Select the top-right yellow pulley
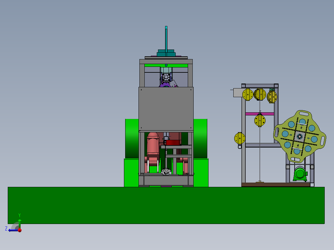334x250 pixels. [x=272, y=97]
